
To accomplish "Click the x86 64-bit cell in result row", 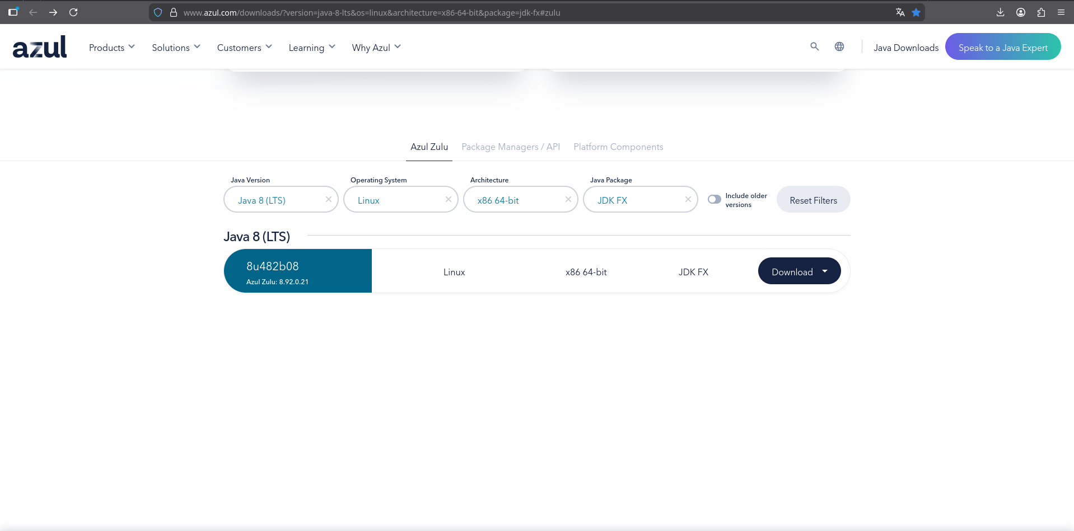I will 586,272.
